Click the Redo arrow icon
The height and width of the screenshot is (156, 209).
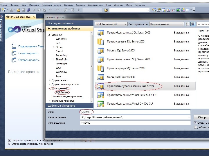coord(58,10)
